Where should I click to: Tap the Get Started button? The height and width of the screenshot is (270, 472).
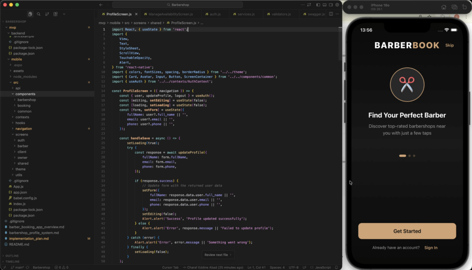click(407, 231)
